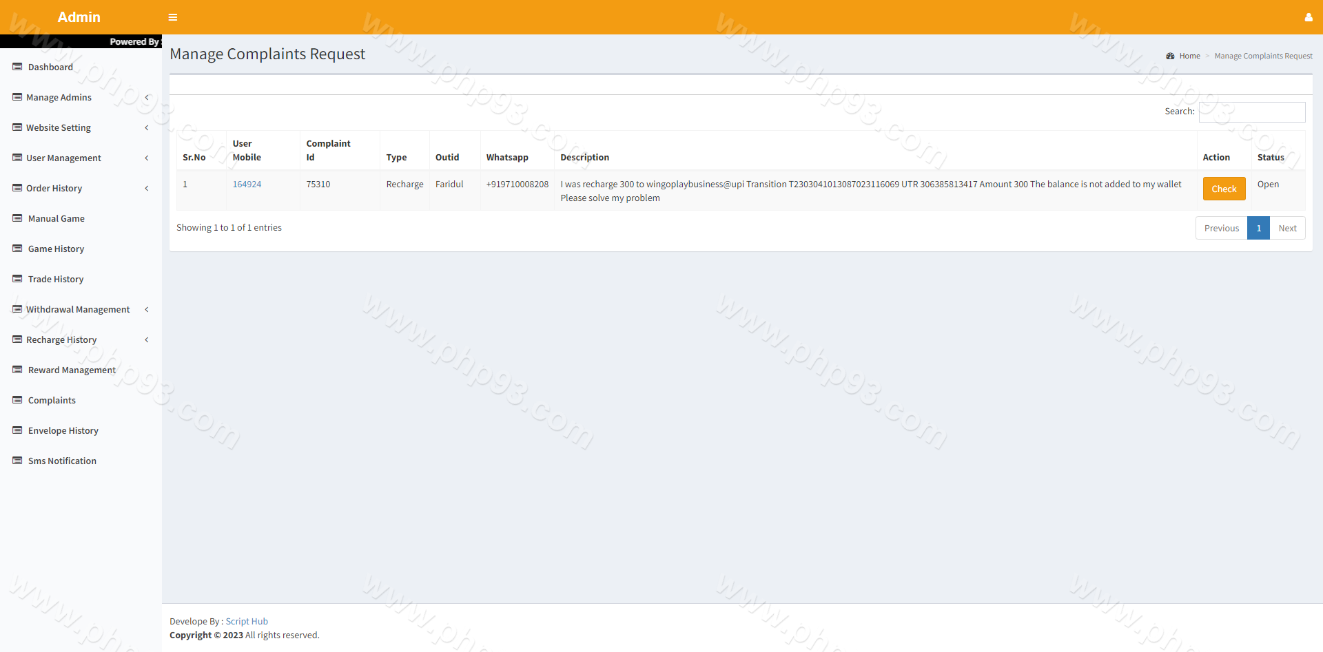This screenshot has height=652, width=1323.
Task: Focus the Search input field
Action: pyautogui.click(x=1251, y=112)
